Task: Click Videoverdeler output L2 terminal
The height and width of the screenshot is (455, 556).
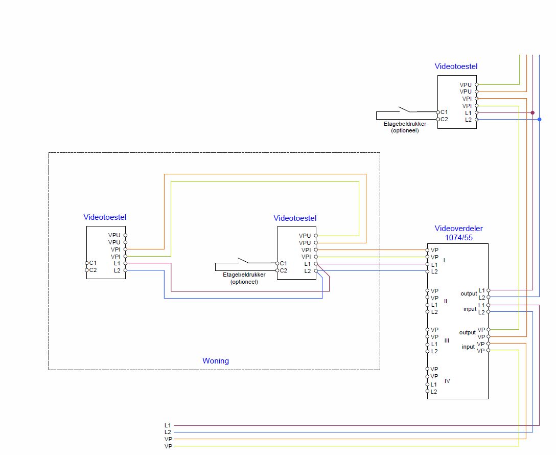Action: click(488, 297)
